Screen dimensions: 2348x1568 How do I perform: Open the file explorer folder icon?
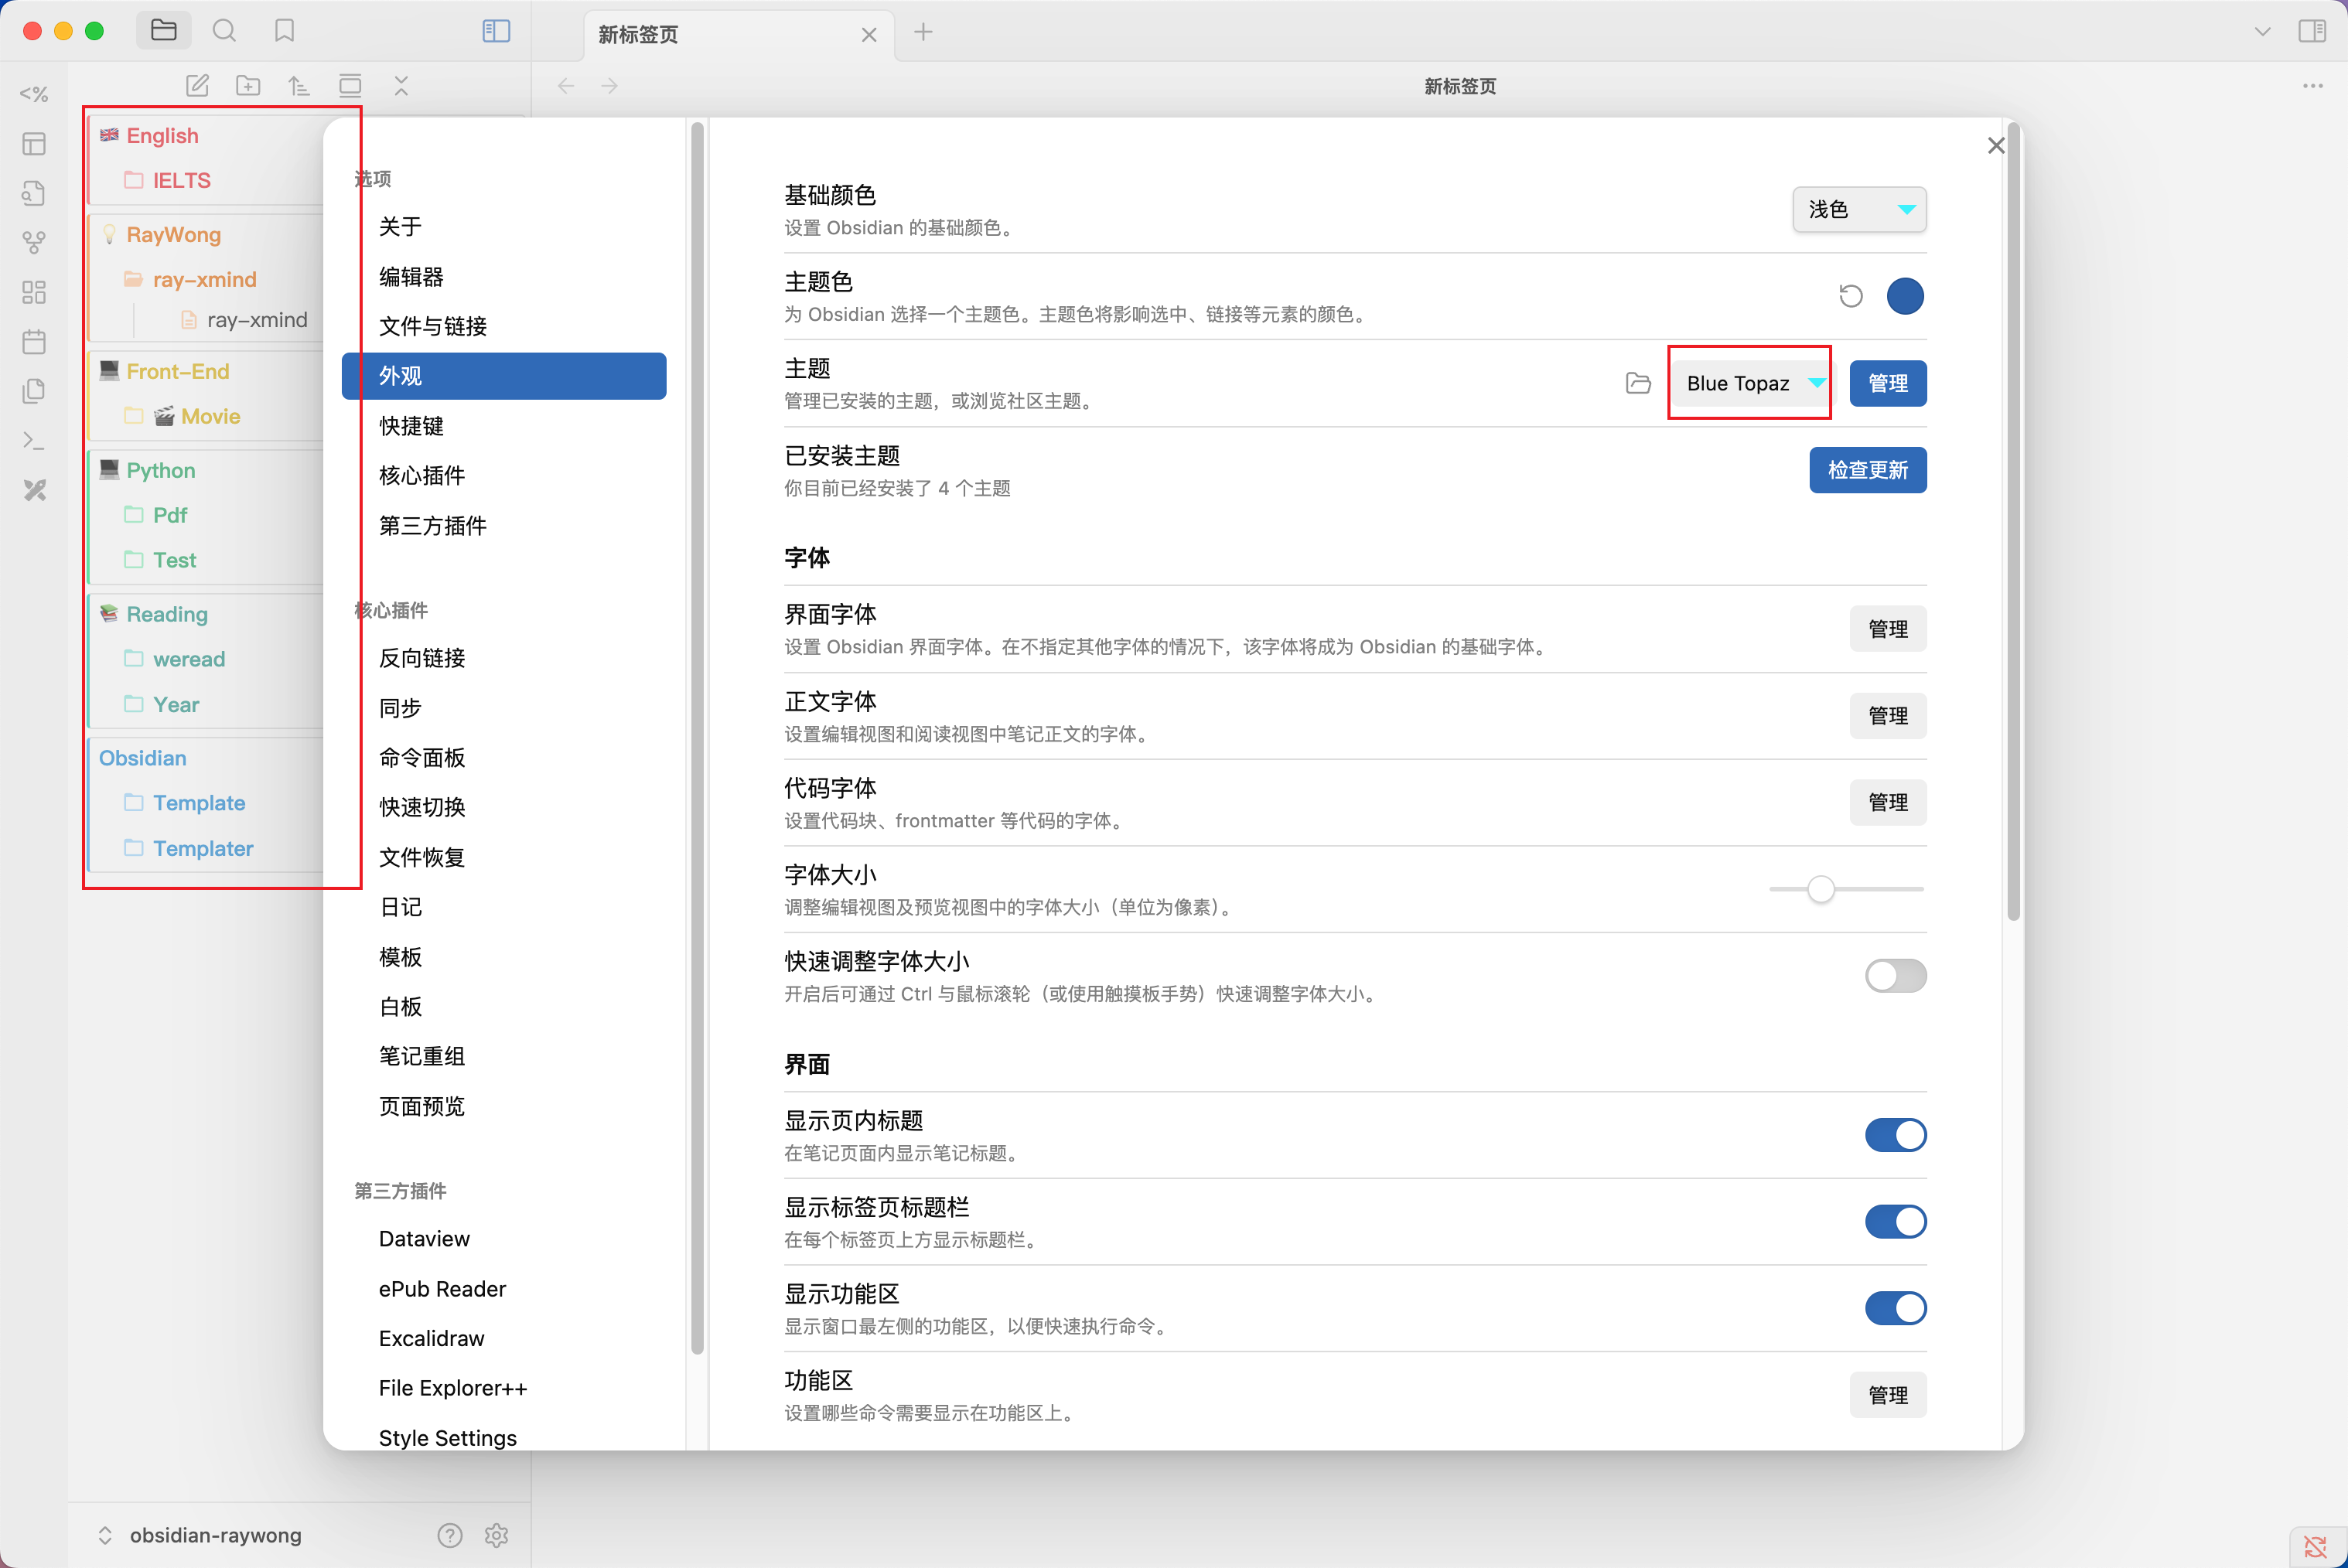(x=163, y=31)
